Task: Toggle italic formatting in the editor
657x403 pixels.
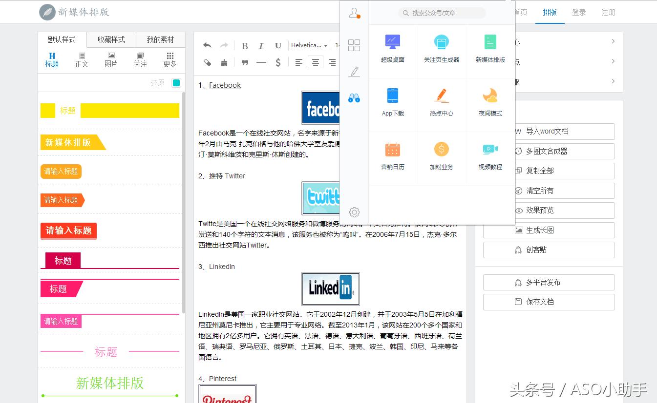Action: pyautogui.click(x=261, y=45)
